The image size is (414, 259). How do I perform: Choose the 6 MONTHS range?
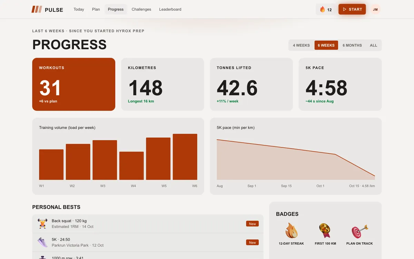tap(352, 45)
